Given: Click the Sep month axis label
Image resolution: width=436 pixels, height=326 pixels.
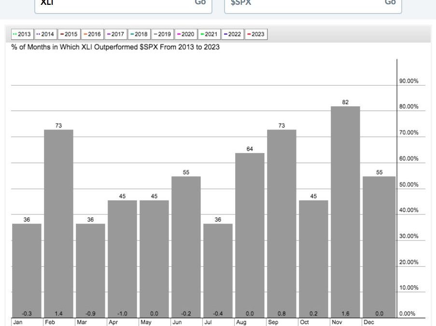Looking at the screenshot, I should (x=273, y=322).
